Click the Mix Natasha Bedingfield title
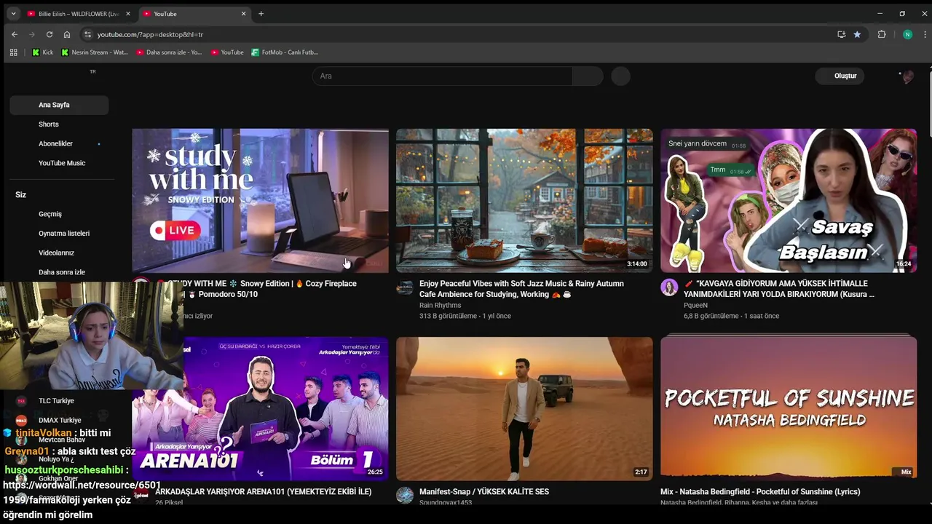Viewport: 932px width, 524px height. point(760,492)
